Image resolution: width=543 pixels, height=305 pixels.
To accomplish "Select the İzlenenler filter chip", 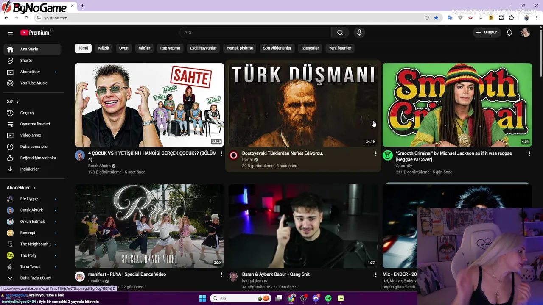I will point(310,48).
